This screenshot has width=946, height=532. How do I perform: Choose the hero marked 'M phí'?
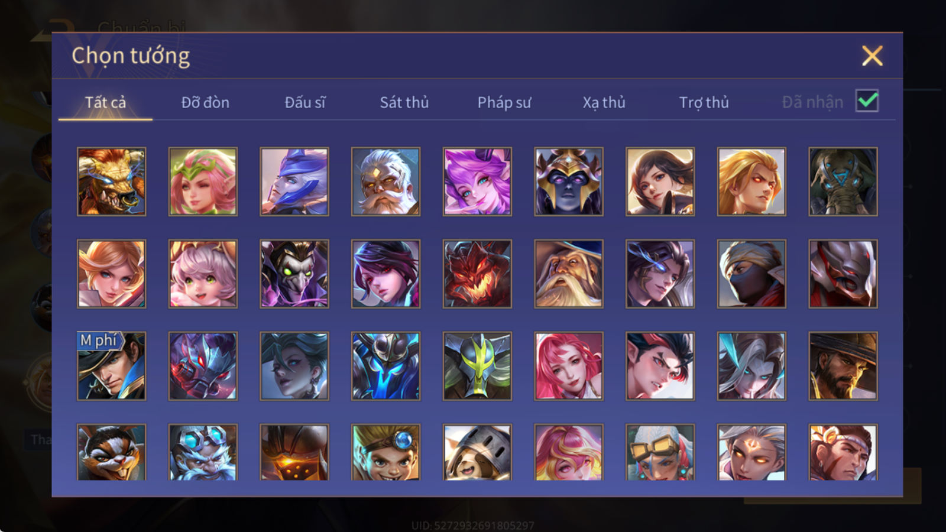click(x=111, y=366)
